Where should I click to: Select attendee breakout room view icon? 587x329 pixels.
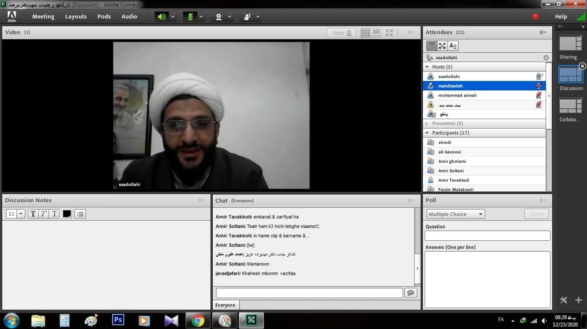442,46
